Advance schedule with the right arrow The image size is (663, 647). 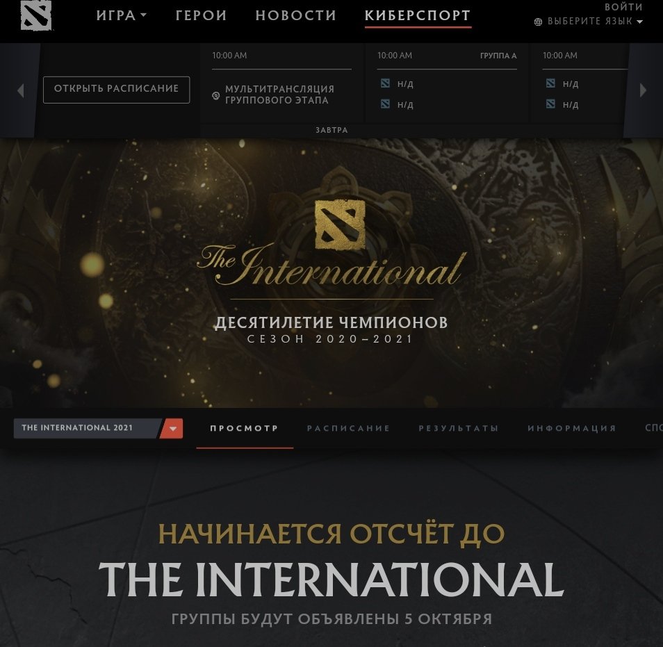point(643,90)
